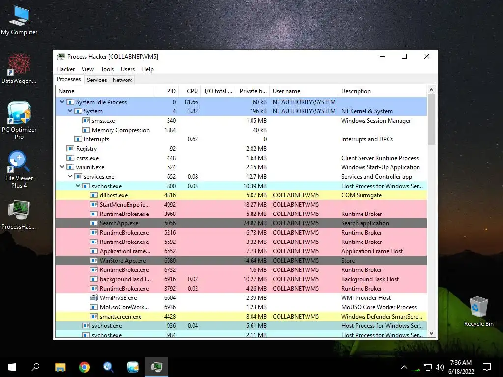Viewport: 503px width, 377px height.
Task: Launch Chrome from the taskbar
Action: click(x=84, y=367)
